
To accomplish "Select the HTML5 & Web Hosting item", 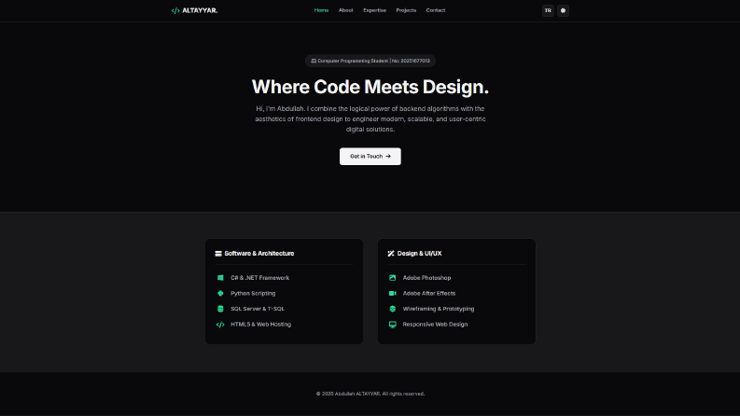I will click(261, 325).
